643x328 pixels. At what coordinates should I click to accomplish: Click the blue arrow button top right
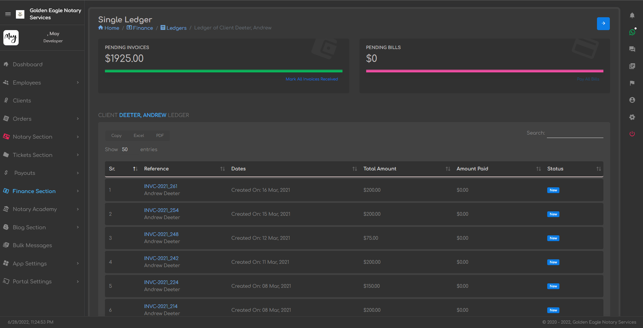tap(603, 24)
